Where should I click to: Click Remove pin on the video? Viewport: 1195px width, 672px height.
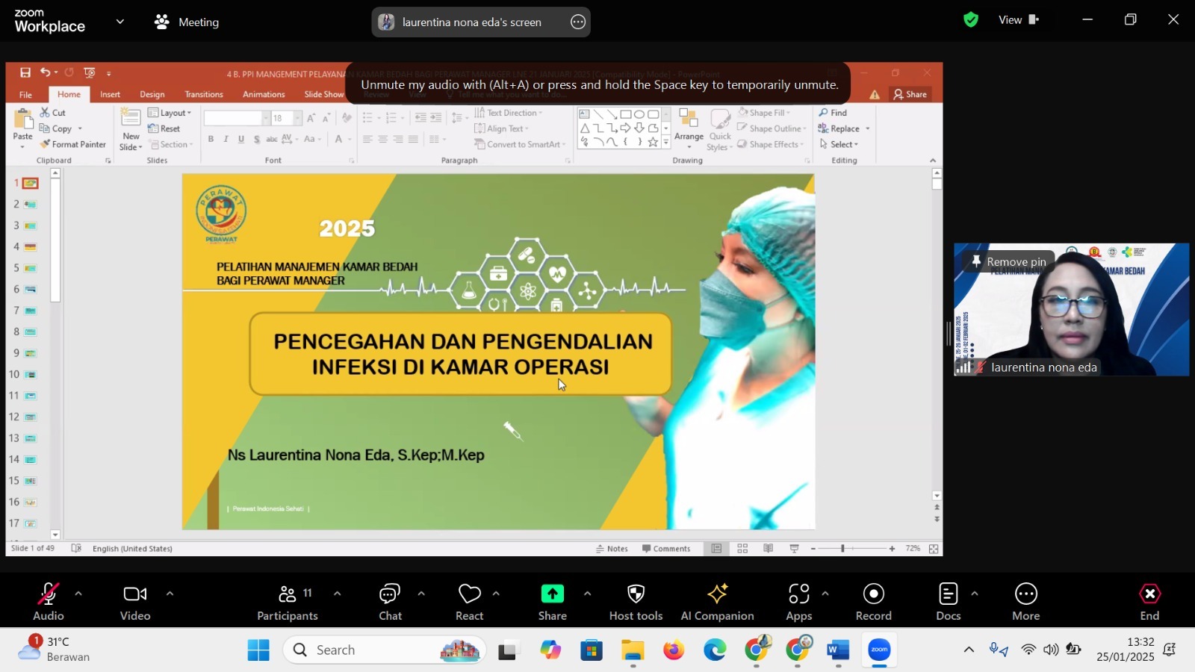point(1008,262)
